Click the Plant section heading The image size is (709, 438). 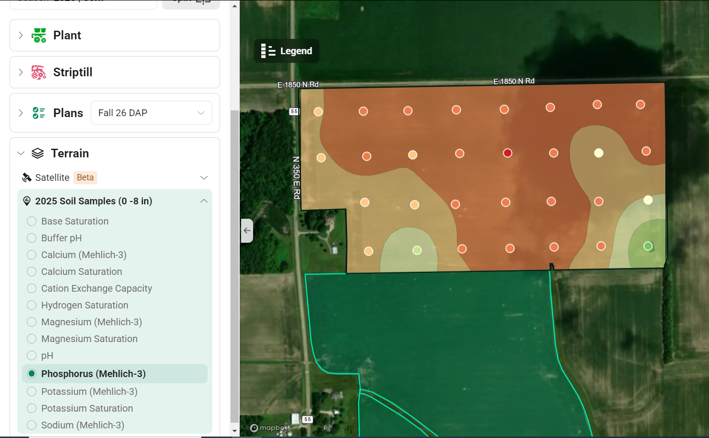pyautogui.click(x=67, y=36)
